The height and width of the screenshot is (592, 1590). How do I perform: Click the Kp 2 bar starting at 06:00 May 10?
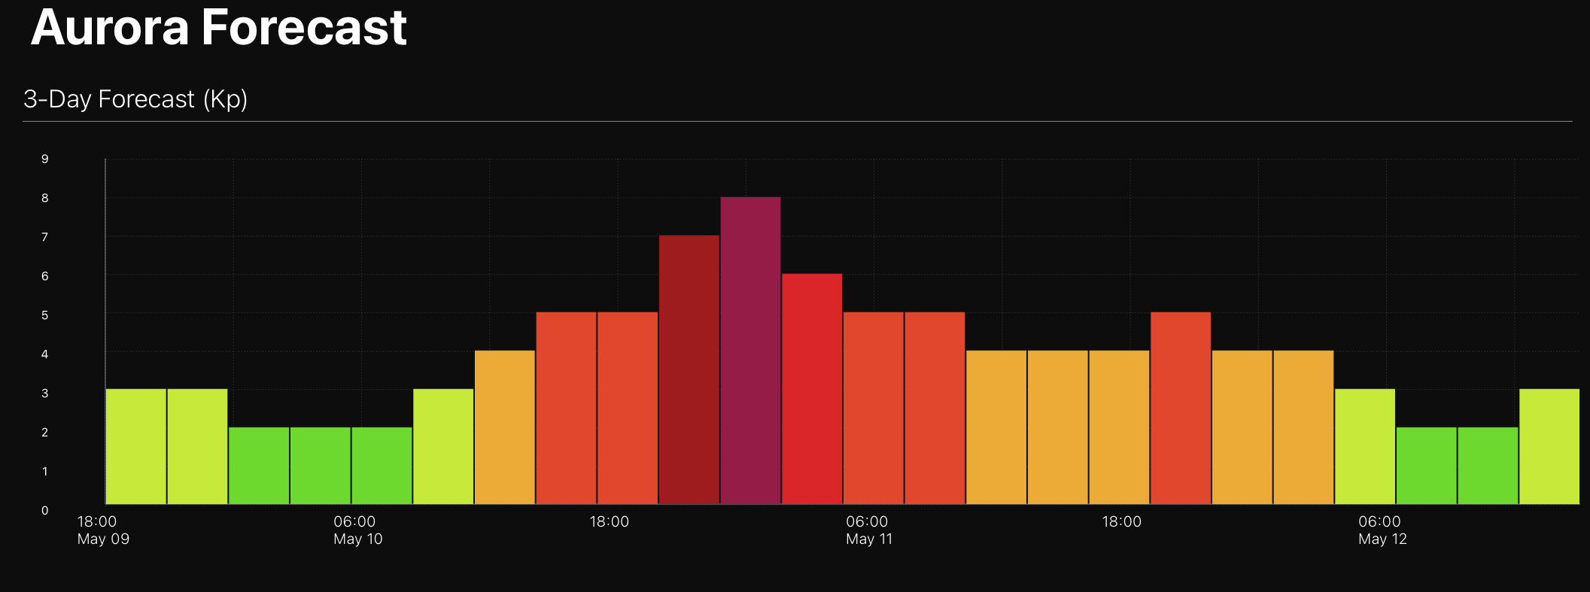(382, 465)
